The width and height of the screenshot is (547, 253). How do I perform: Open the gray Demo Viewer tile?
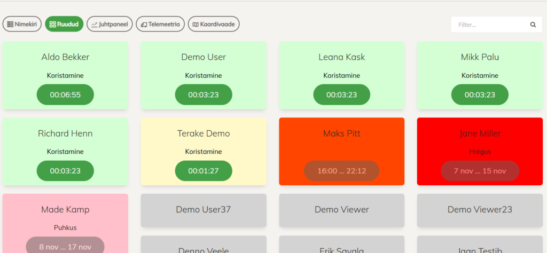coord(341,210)
